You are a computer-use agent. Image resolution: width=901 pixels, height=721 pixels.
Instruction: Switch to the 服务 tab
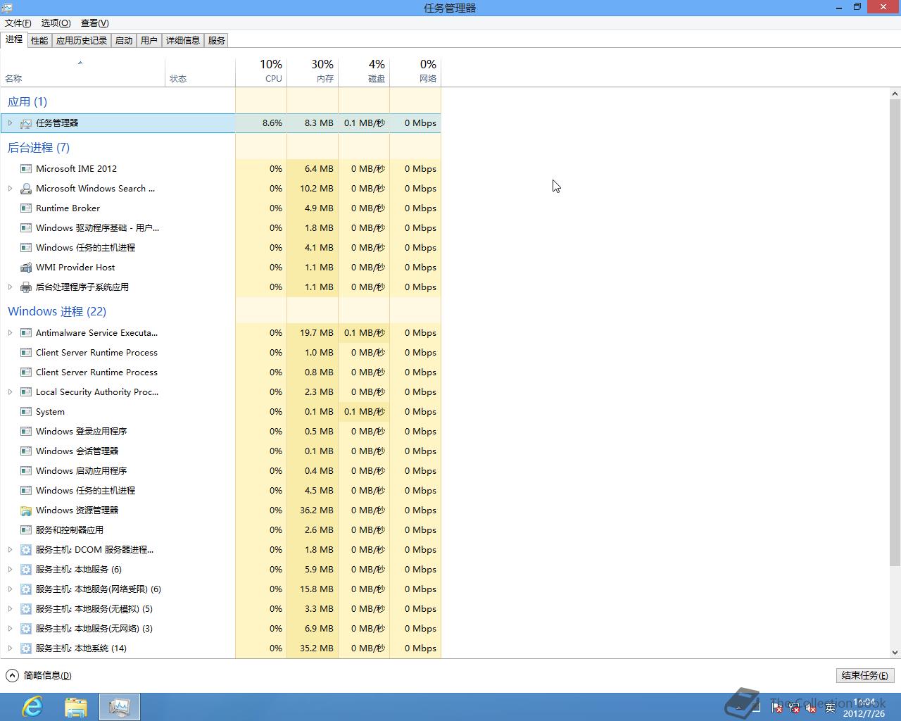point(217,41)
